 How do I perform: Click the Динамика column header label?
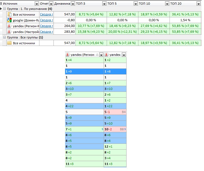click(62, 4)
